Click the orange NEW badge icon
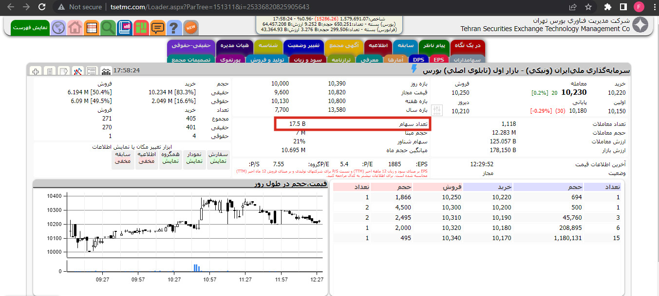659x296 pixels. (190, 28)
